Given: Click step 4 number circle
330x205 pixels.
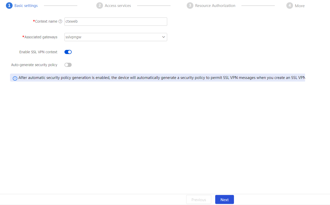Looking at the screenshot, I should tap(290, 6).
